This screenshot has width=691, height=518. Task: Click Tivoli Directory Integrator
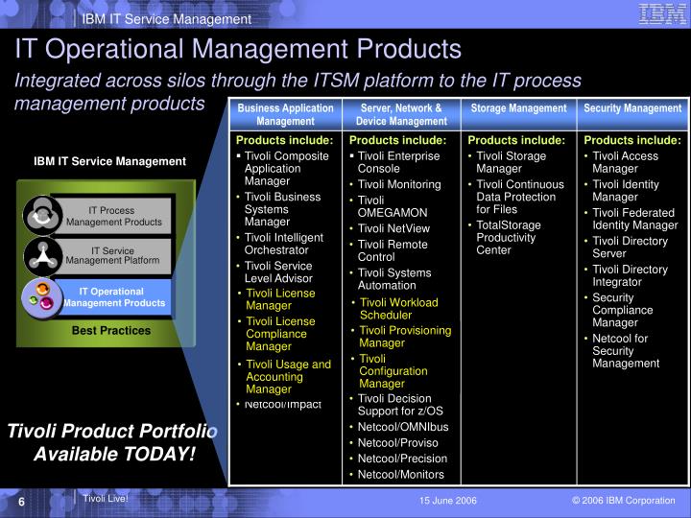pos(630,275)
